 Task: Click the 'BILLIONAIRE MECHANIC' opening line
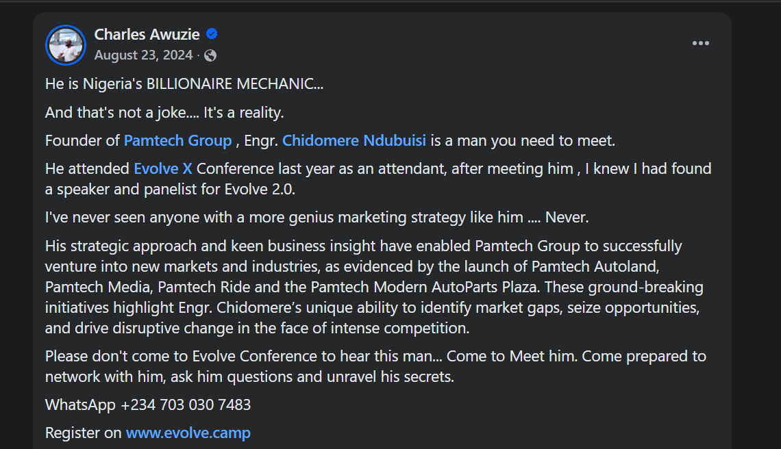[184, 84]
